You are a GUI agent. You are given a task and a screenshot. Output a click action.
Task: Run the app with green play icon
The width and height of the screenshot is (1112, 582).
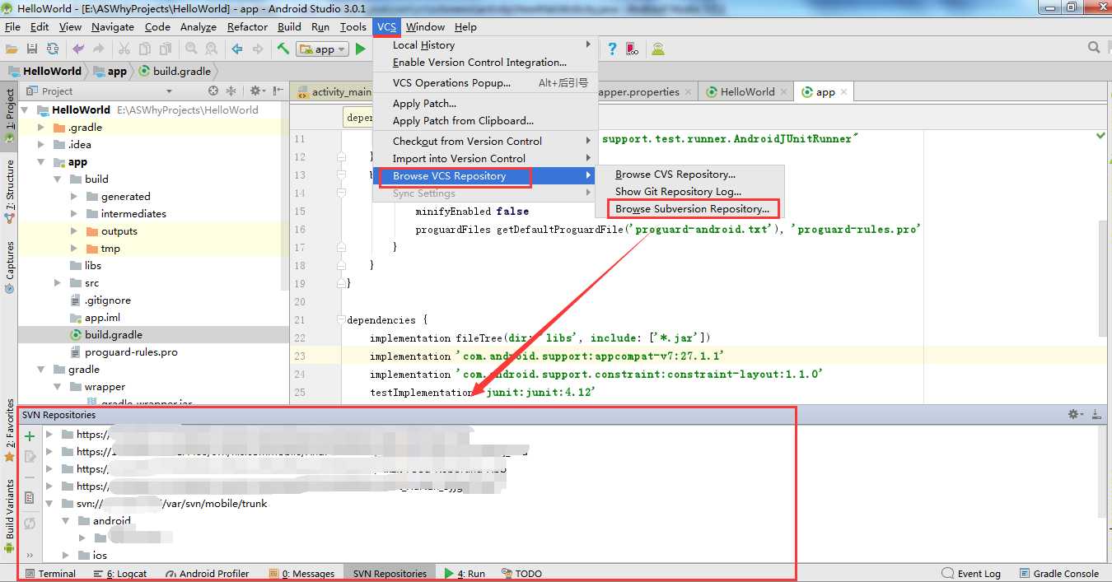coord(360,49)
